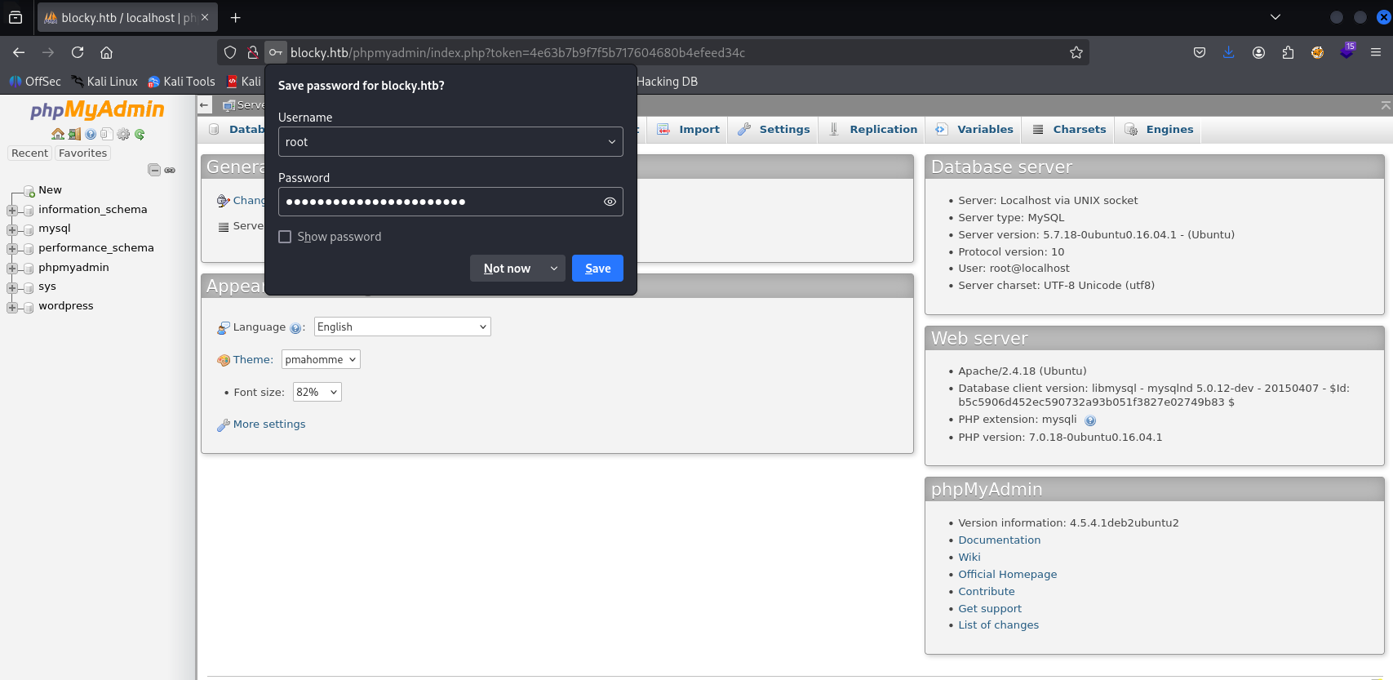Viewport: 1393px width, 680px height.
Task: Open the Get support link
Action: tap(990, 609)
